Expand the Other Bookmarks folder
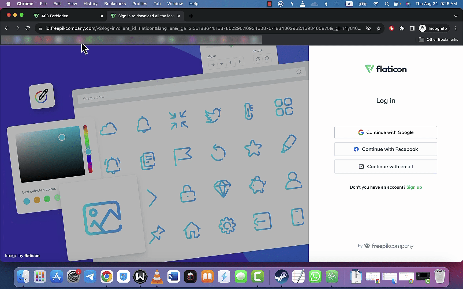 (x=439, y=39)
